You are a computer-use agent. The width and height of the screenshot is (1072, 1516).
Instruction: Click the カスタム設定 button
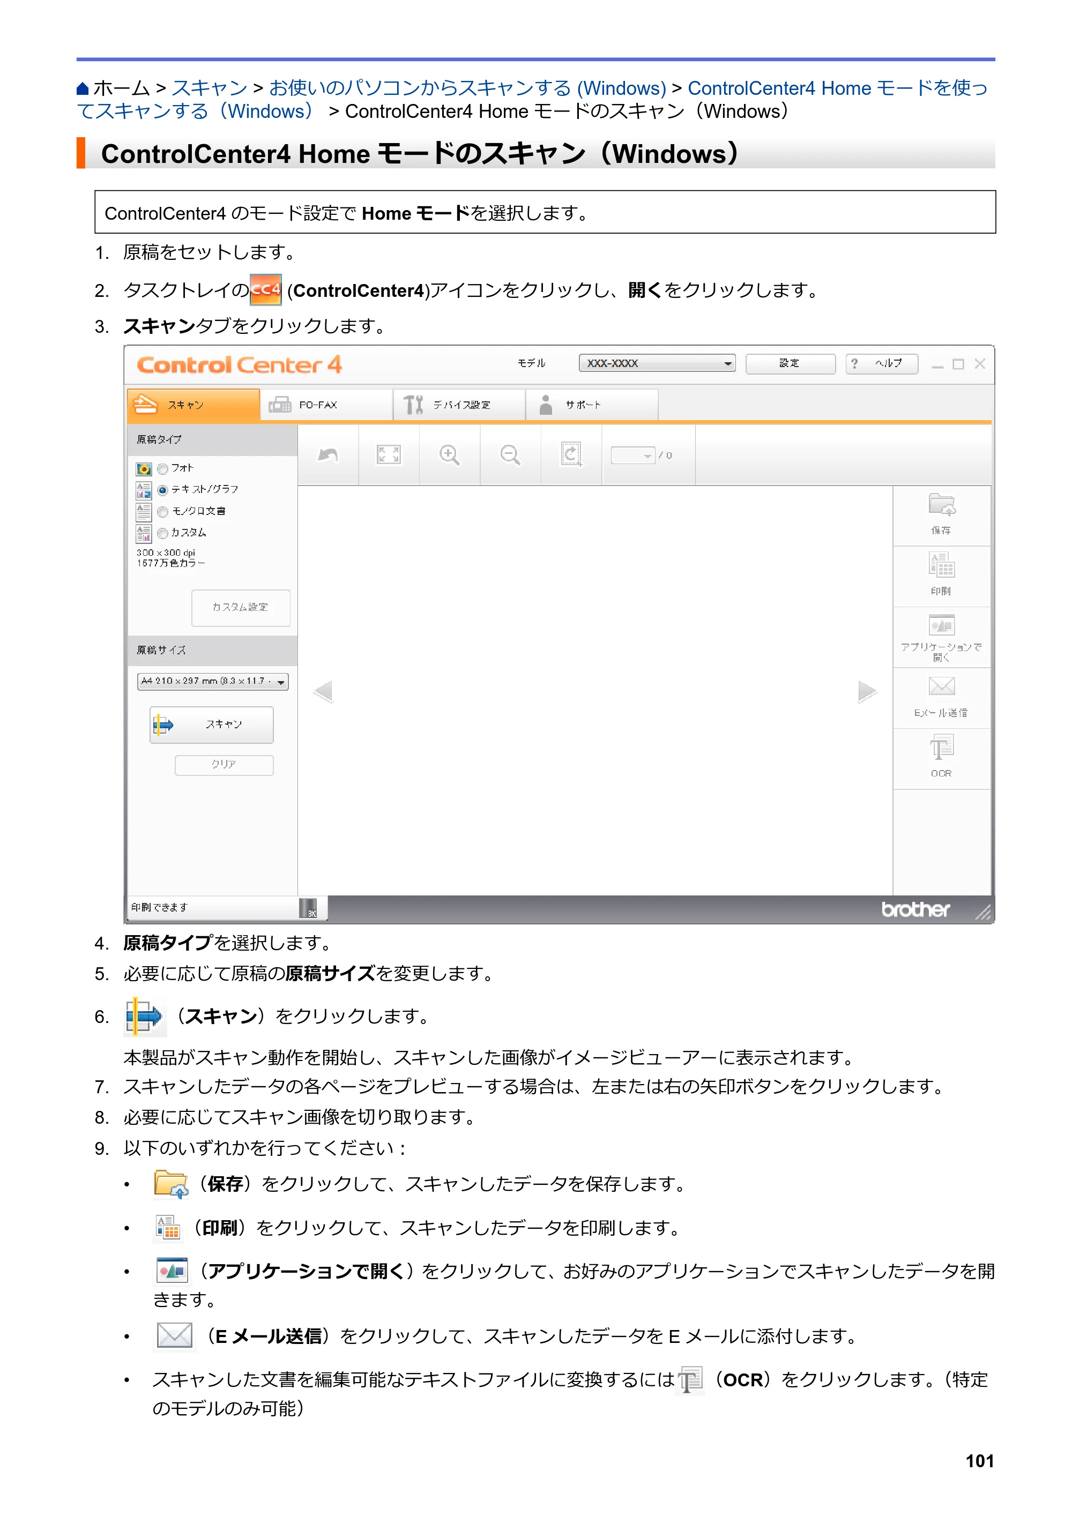click(x=241, y=608)
